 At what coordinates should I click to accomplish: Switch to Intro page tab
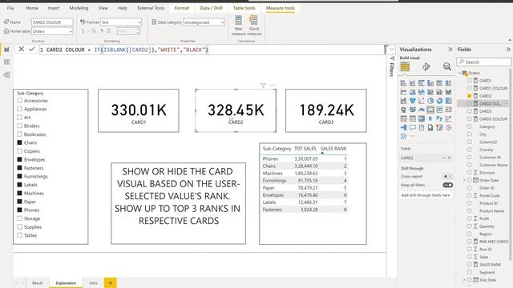pos(93,282)
